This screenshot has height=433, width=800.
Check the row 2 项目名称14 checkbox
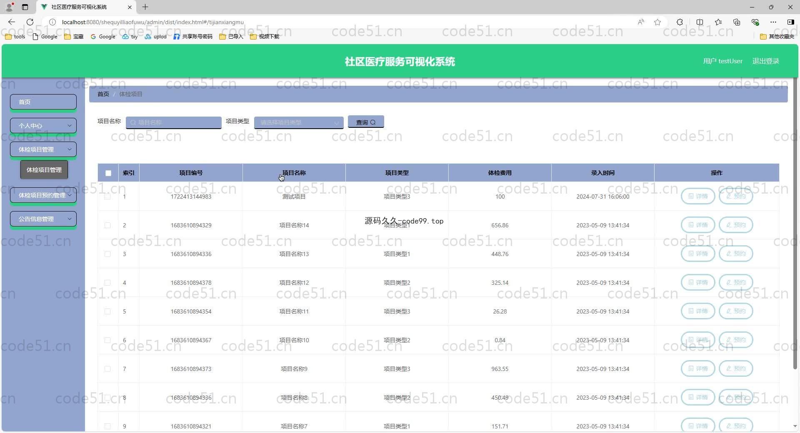(x=107, y=225)
